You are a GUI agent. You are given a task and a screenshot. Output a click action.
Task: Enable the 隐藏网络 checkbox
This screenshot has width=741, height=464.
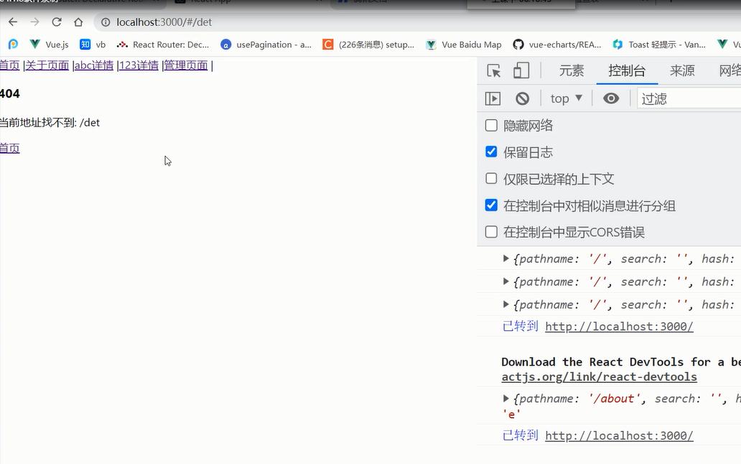(x=491, y=125)
